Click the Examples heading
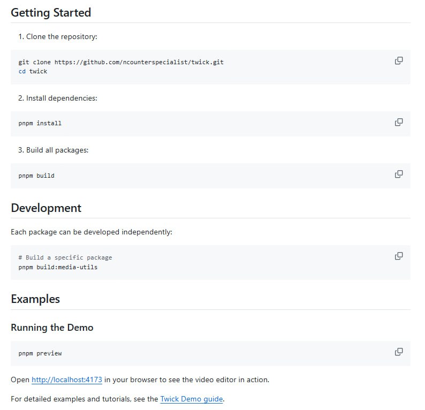 (x=35, y=299)
